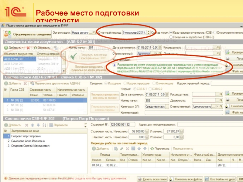The image size is (243, 182).
Task: Open the Категория ЗЛ selection field
Action: pyautogui.click(x=167, y=106)
